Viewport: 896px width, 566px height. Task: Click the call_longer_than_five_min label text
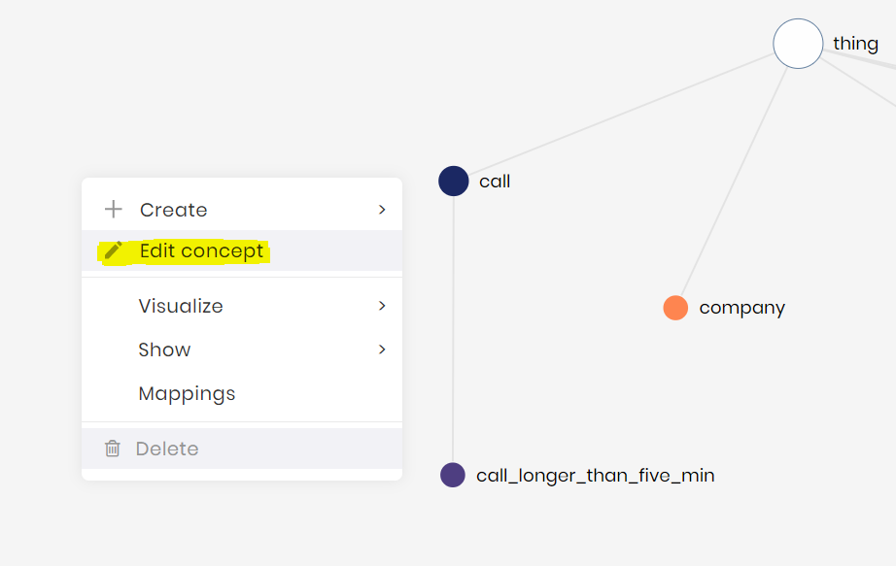(595, 476)
